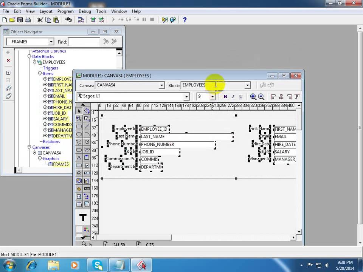Viewport: 363px width, 272px height.
Task: Select the Magnify tool in tool palette
Action: coord(79,119)
